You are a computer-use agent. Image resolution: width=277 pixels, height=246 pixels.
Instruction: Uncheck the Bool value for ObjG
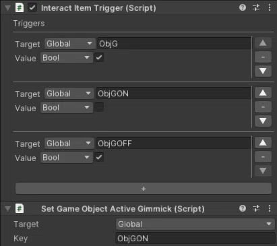click(x=99, y=57)
